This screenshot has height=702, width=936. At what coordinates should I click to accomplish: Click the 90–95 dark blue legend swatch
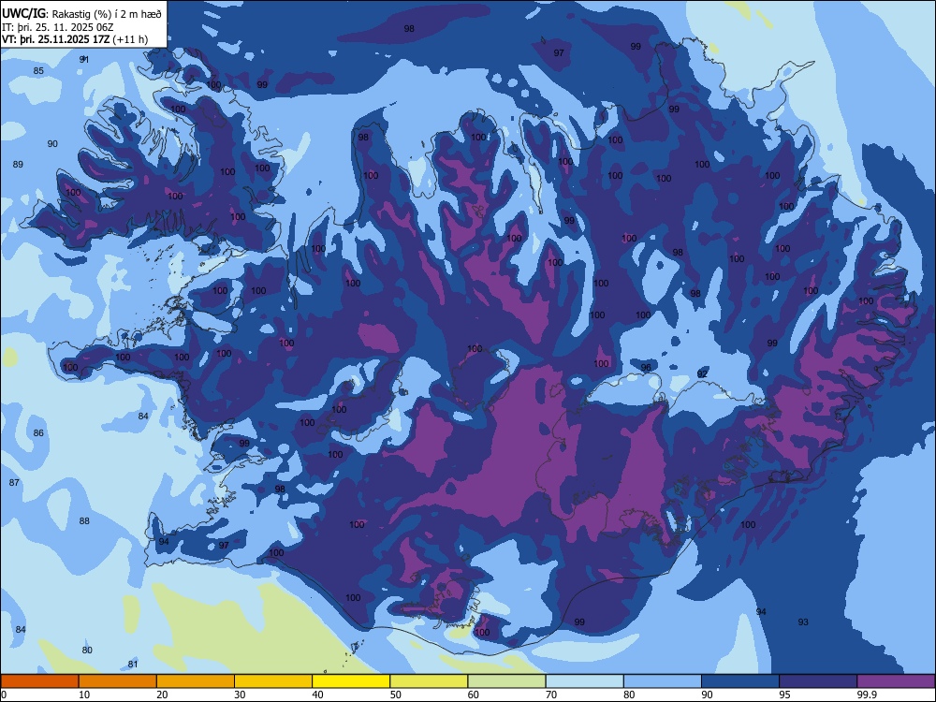click(740, 681)
